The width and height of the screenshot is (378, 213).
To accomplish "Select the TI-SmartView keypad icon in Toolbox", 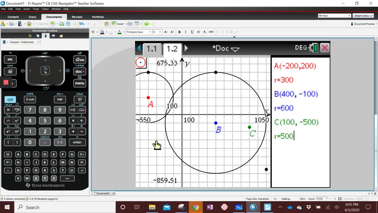I will [x=45, y=36].
